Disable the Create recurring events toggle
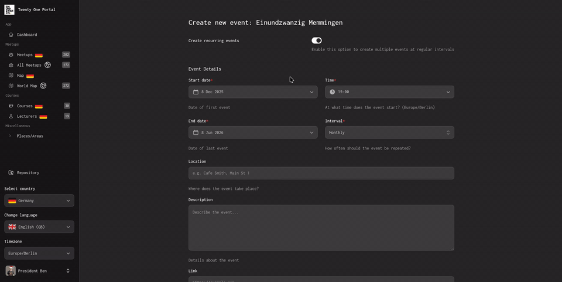The width and height of the screenshot is (562, 282). (x=317, y=40)
